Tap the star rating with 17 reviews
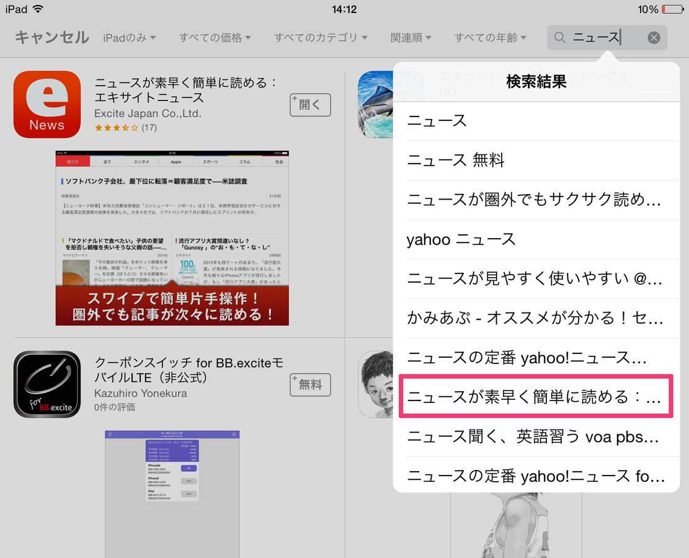The image size is (689, 558). coord(126,128)
